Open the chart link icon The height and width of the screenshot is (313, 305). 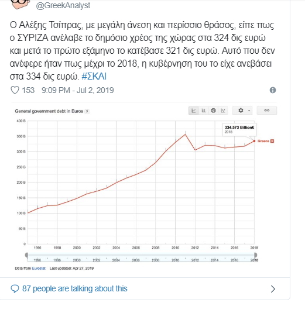tap(267, 111)
